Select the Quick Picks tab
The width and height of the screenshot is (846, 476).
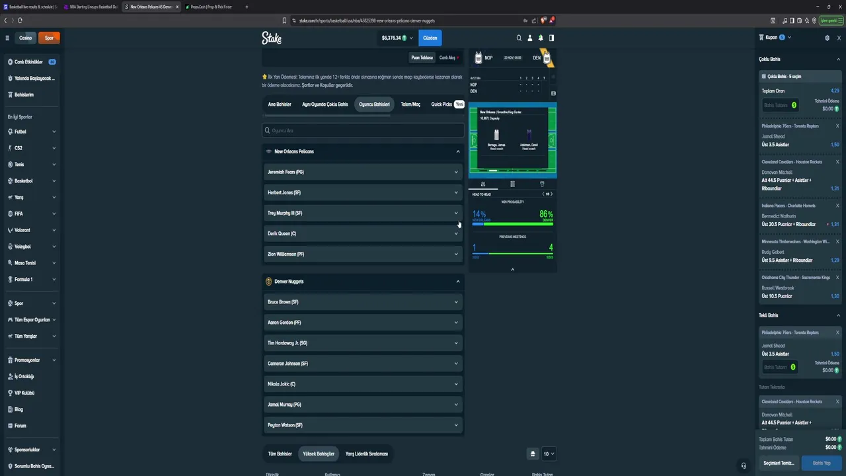(446, 104)
